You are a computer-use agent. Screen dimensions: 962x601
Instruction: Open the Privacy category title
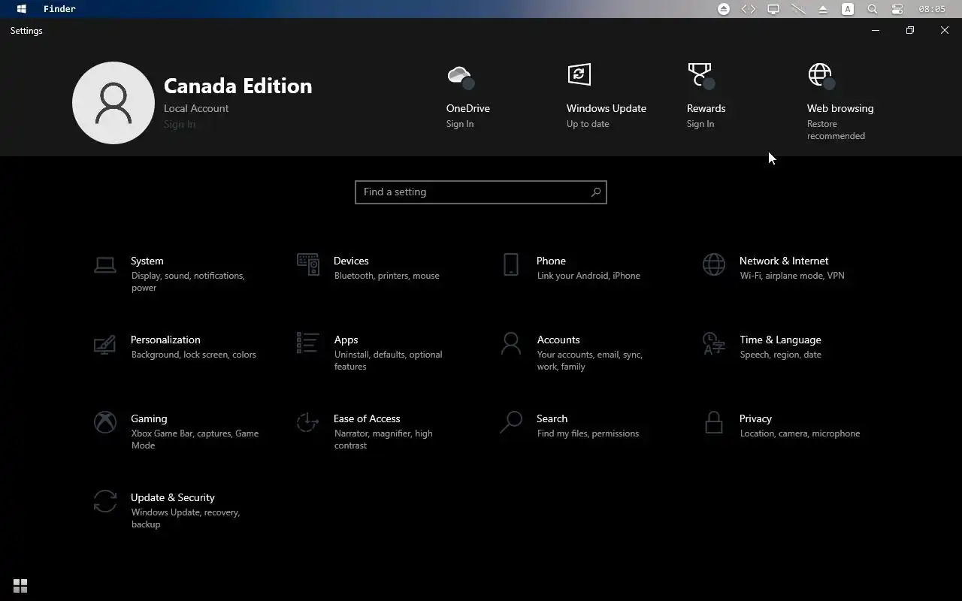coord(755,418)
